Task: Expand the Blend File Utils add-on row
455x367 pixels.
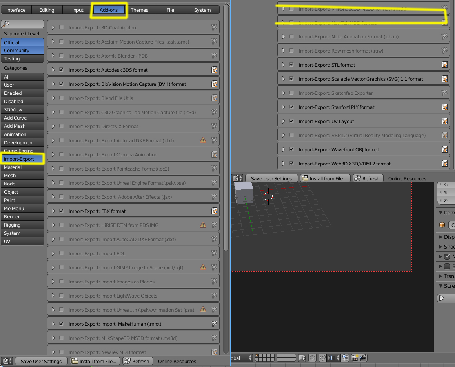Action: click(53, 98)
